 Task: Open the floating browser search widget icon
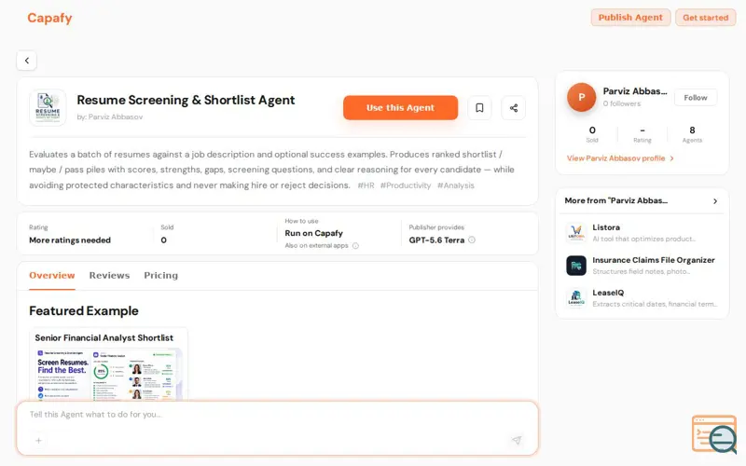(x=715, y=434)
